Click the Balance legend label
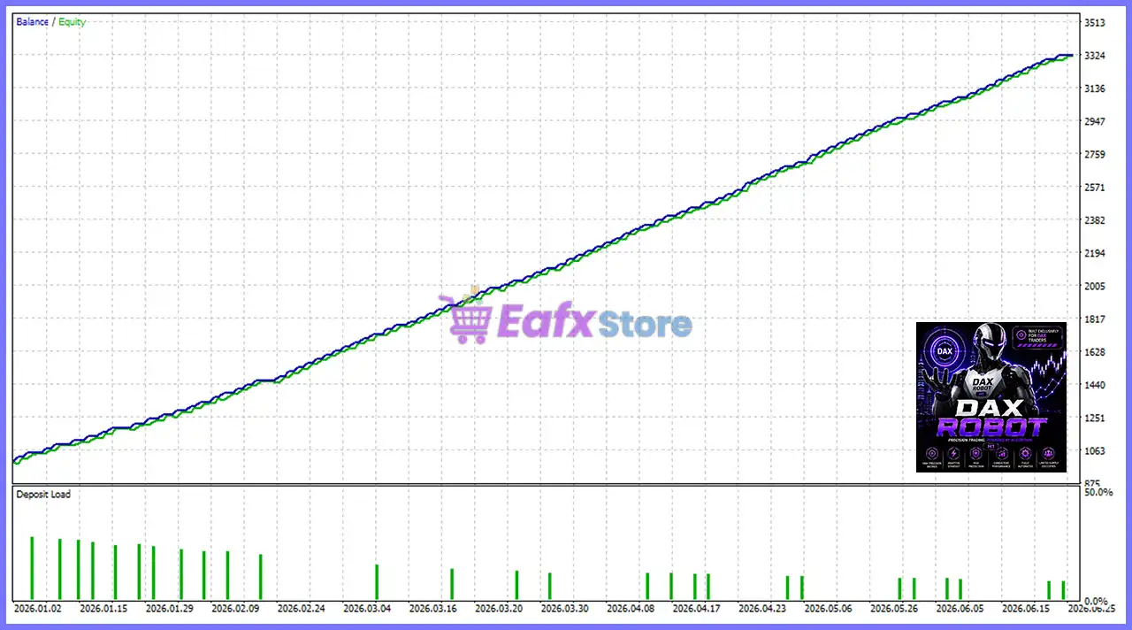The image size is (1132, 630). point(32,22)
